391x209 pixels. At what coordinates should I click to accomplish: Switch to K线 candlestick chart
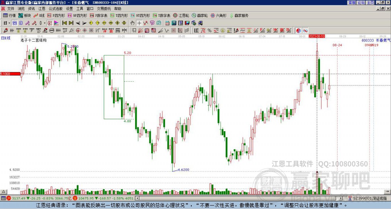coord(39,15)
